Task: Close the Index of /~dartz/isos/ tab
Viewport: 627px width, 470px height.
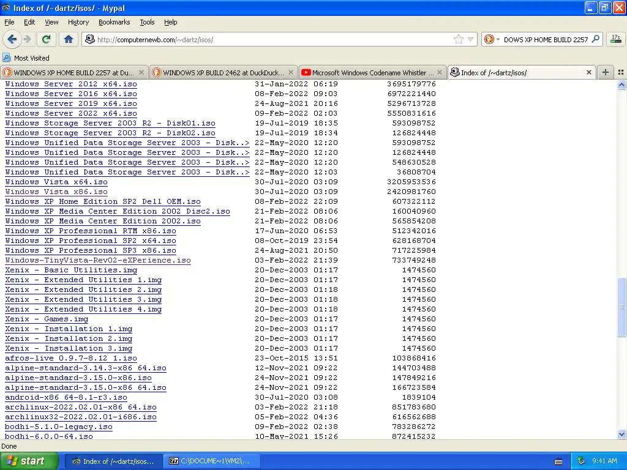Action: click(588, 72)
